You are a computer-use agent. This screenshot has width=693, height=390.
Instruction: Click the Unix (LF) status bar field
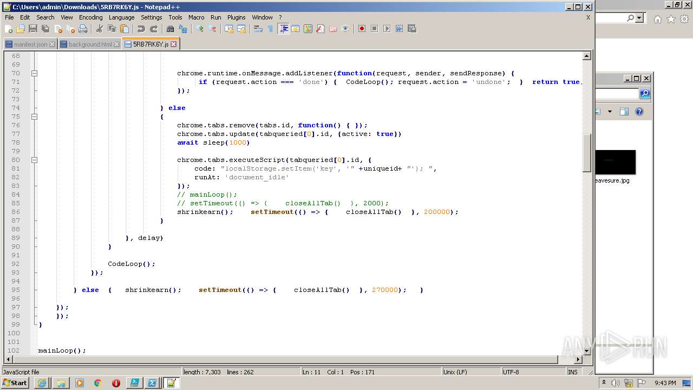[x=470, y=372]
